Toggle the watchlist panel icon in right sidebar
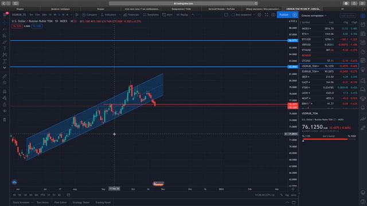This screenshot has height=206, width=367. [x=363, y=15]
